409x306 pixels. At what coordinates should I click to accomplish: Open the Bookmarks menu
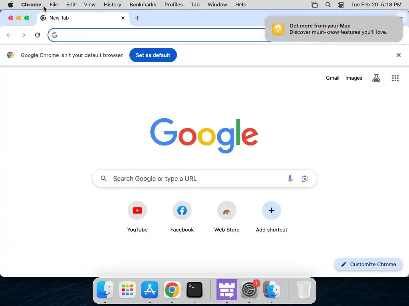[143, 5]
